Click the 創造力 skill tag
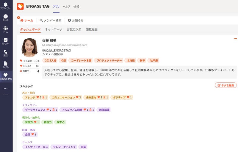Screen dimensions: 238x152 [x=47, y=122]
